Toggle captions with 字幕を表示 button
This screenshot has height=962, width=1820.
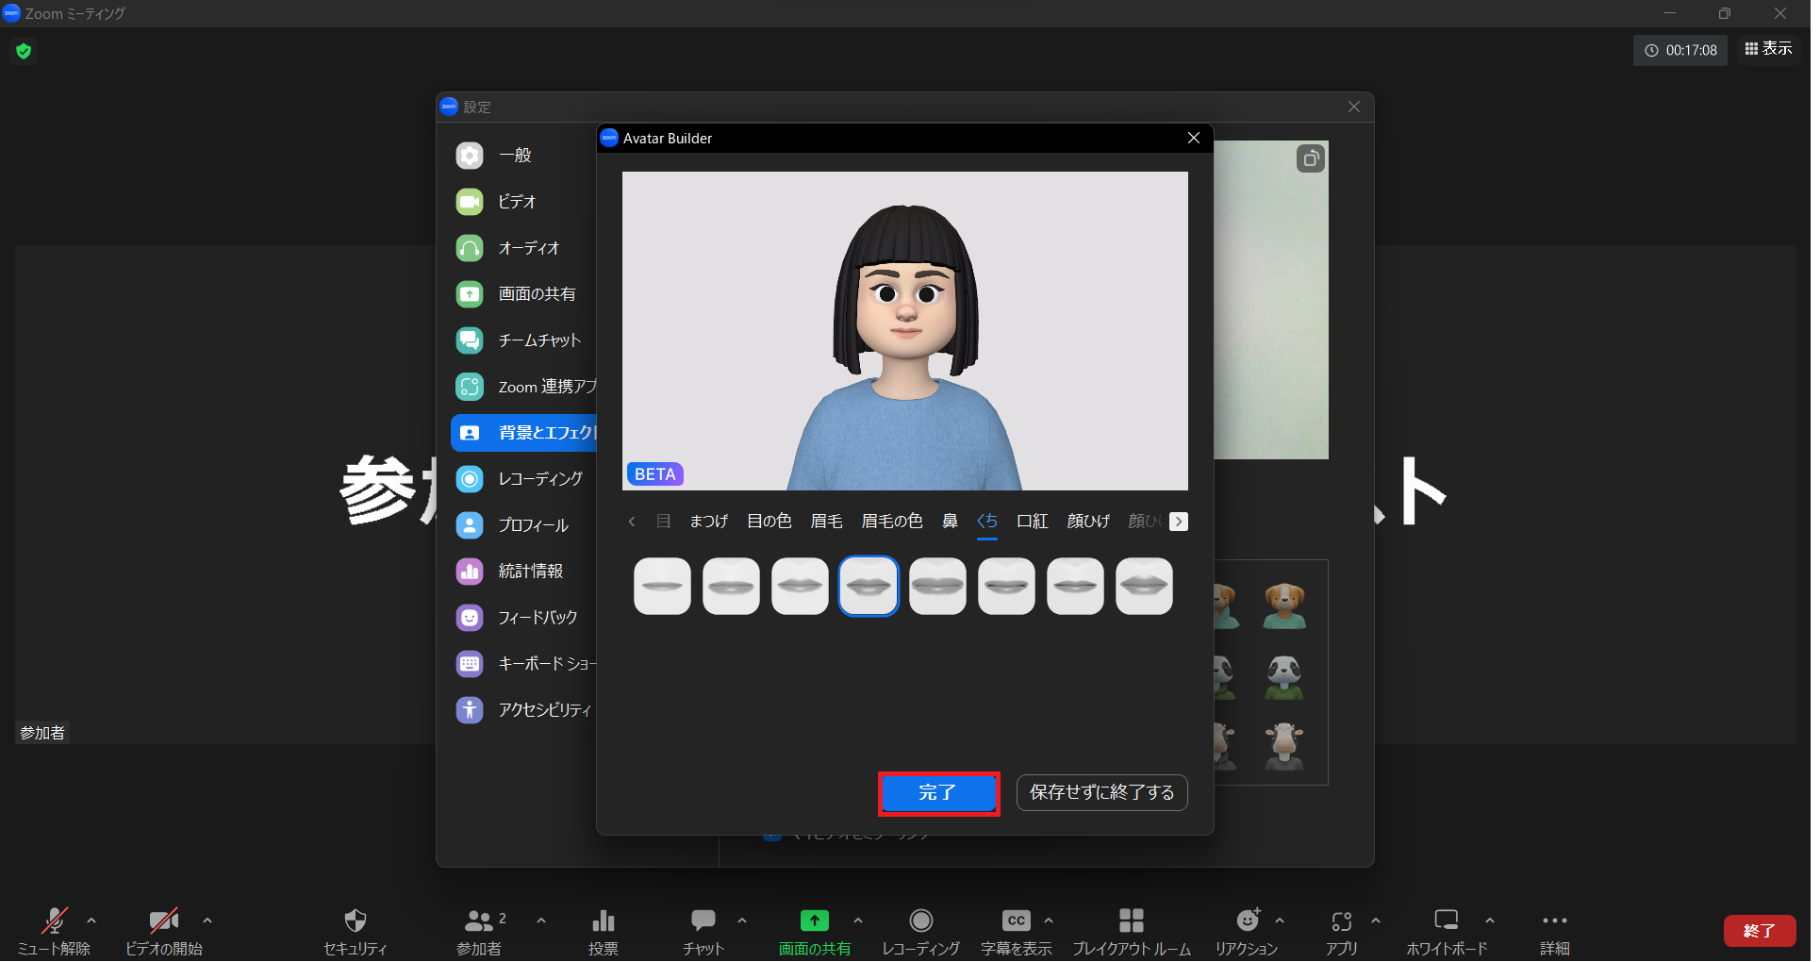pos(1016,921)
